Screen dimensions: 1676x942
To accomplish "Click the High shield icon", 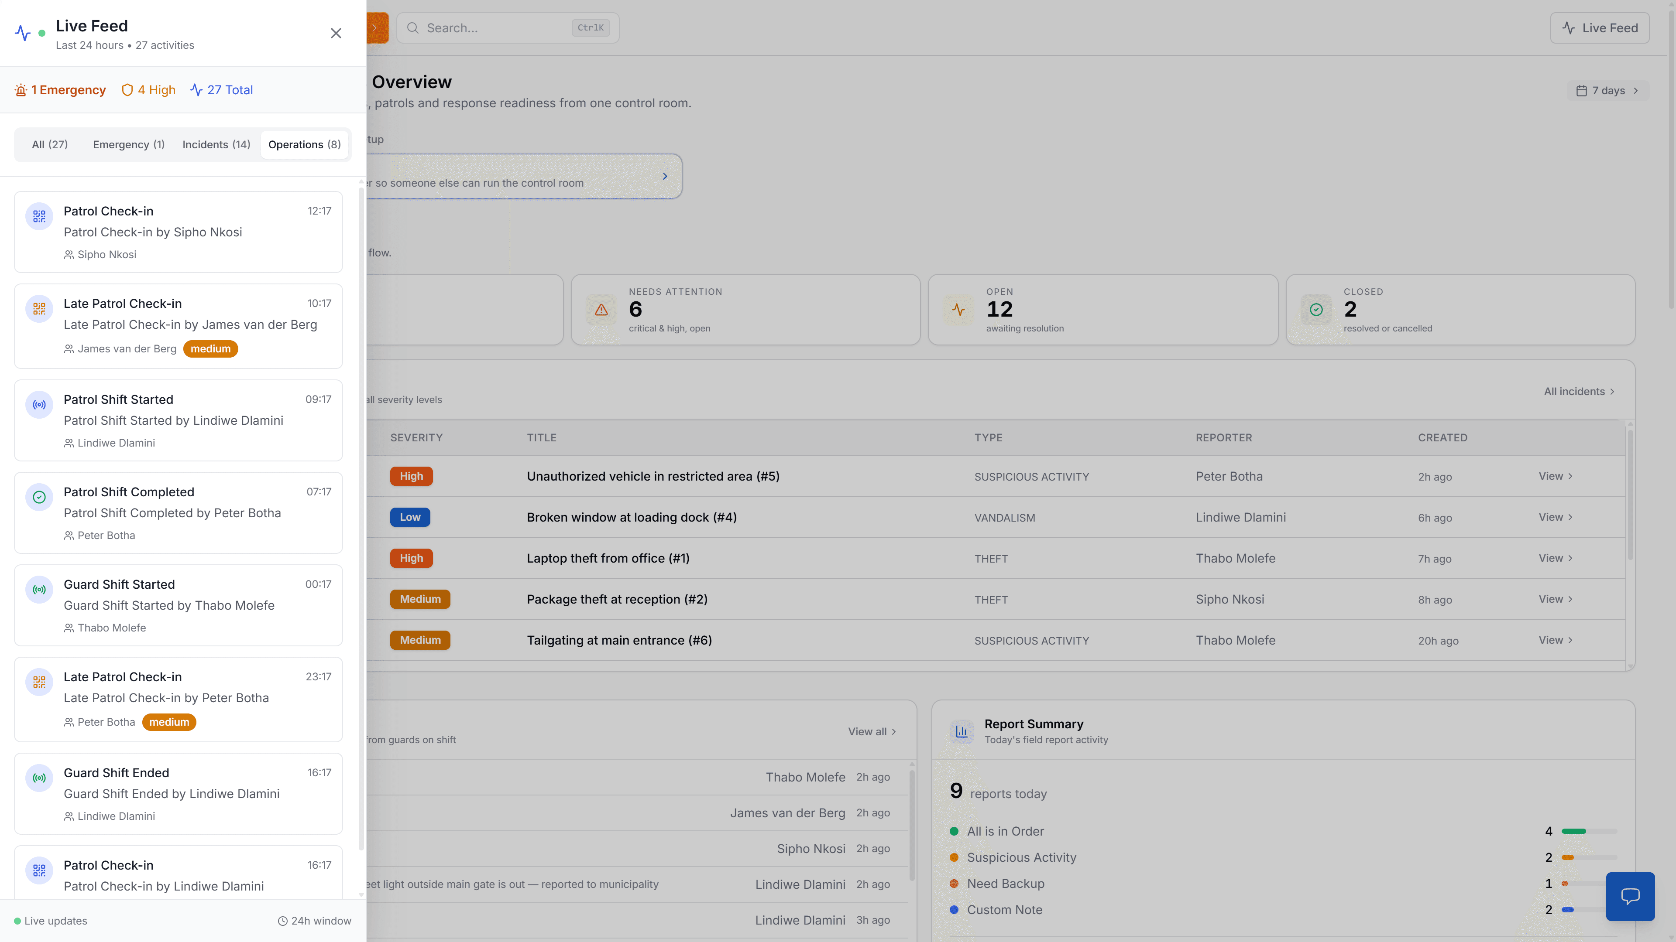I will pyautogui.click(x=127, y=90).
